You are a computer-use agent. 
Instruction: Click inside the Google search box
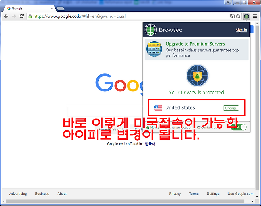105,111
